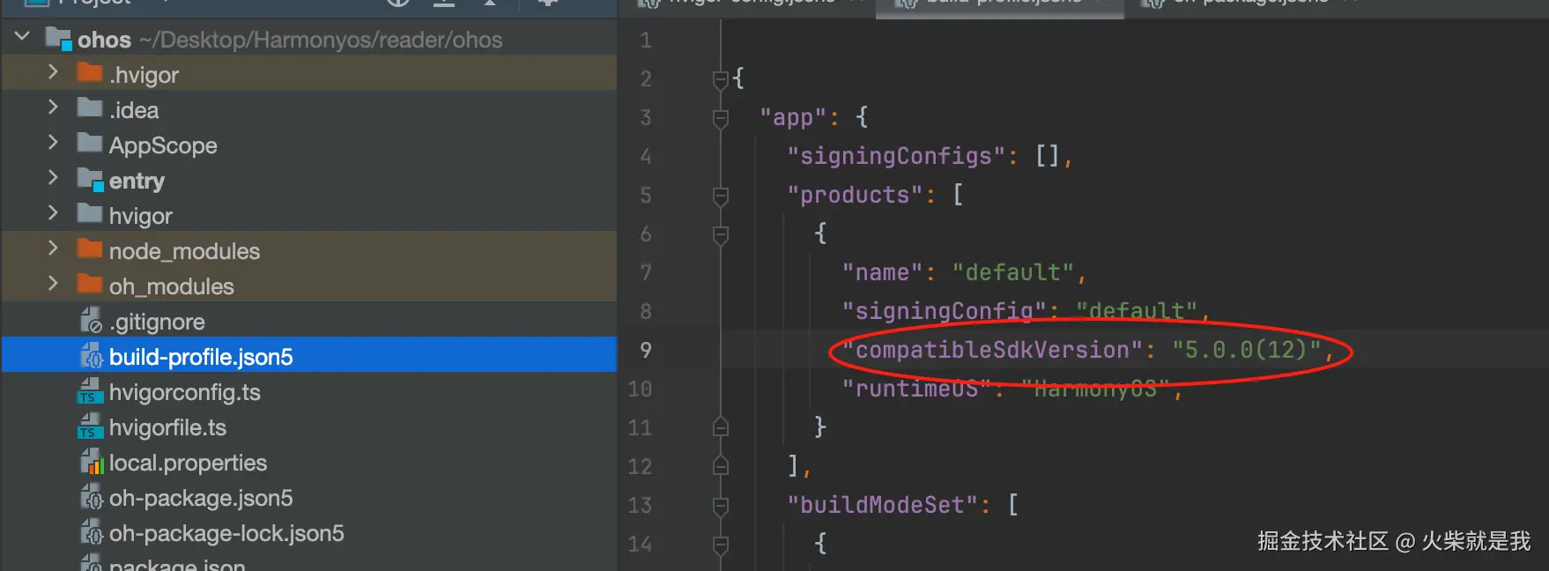Screen dimensions: 1549x571
Task: Open oh-package-lock.json5 file
Action: tap(226, 533)
